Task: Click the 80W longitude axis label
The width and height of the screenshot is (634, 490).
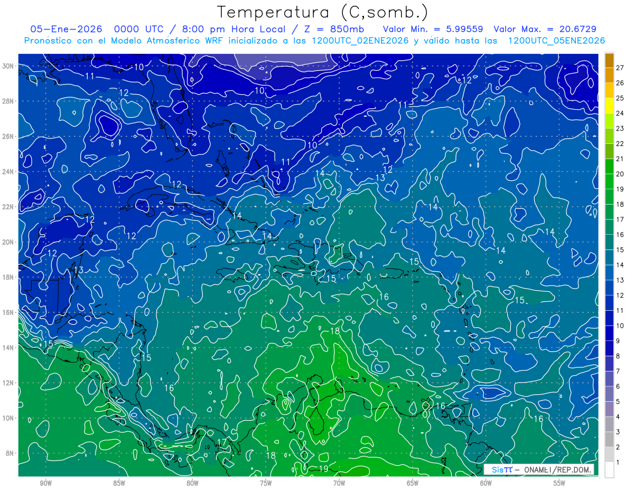Action: [x=192, y=483]
